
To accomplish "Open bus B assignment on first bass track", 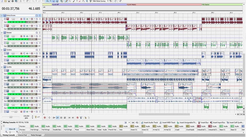I will 24,36.
